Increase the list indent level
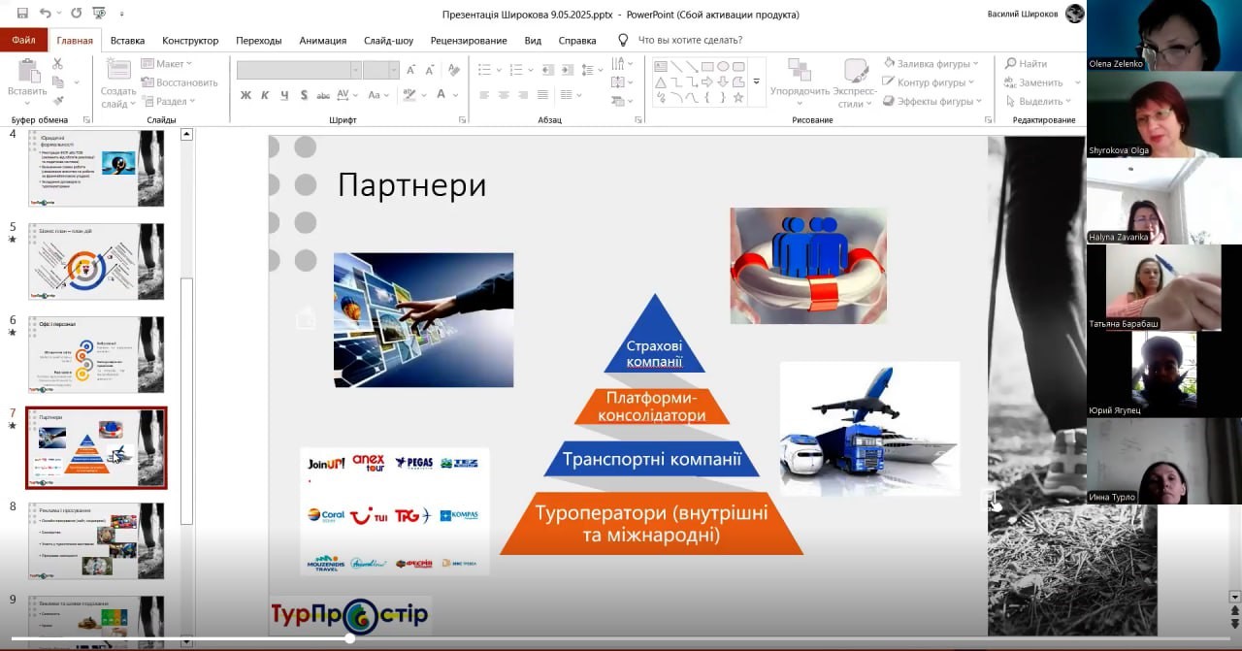This screenshot has width=1242, height=651. (x=568, y=70)
